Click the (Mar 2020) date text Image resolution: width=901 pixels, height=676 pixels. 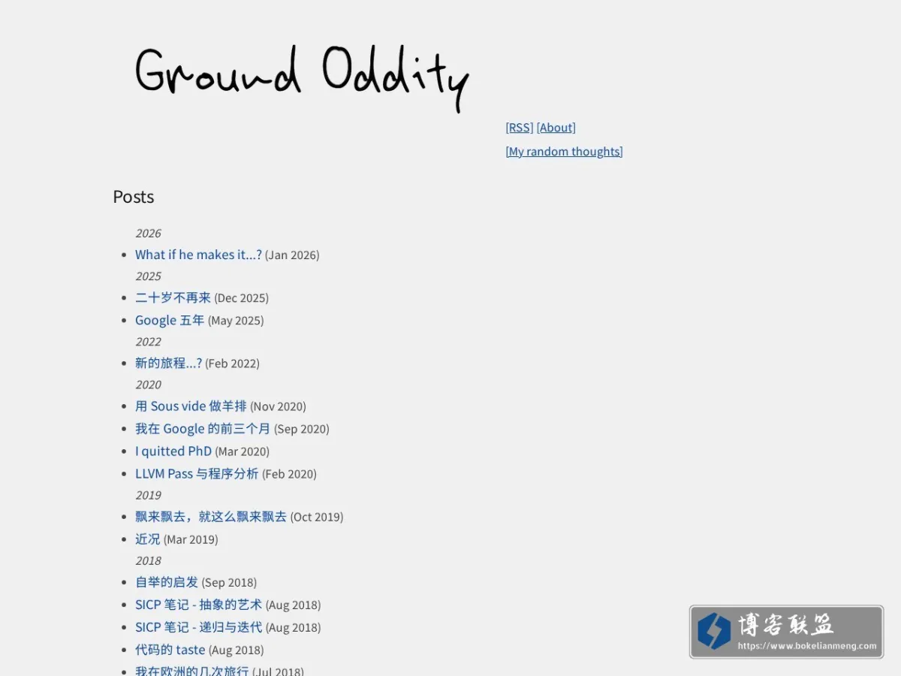243,451
